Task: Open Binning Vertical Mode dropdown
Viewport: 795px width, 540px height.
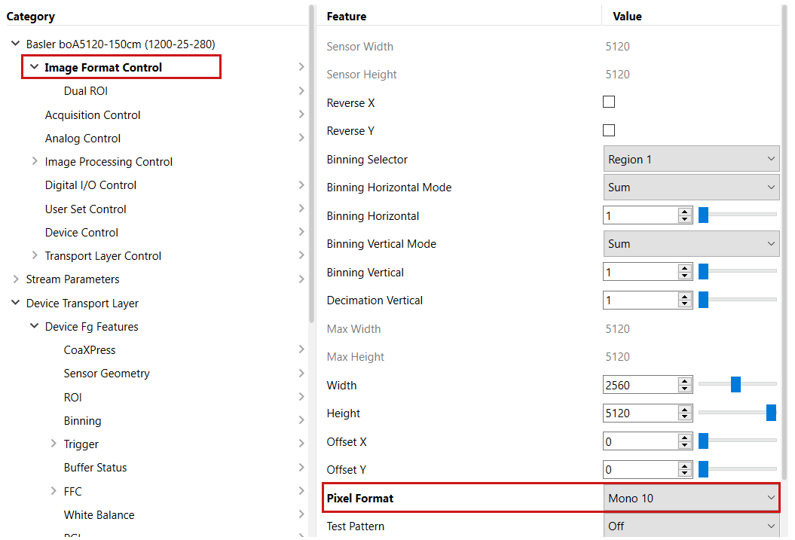Action: point(691,244)
